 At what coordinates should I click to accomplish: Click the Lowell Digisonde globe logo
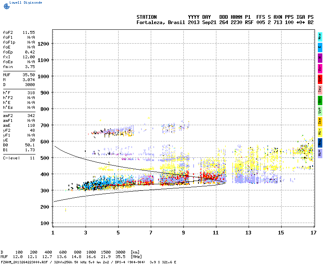pyautogui.click(x=5, y=6)
